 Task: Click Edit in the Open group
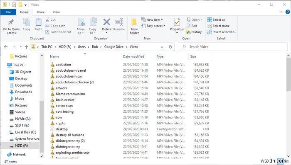[192, 26]
